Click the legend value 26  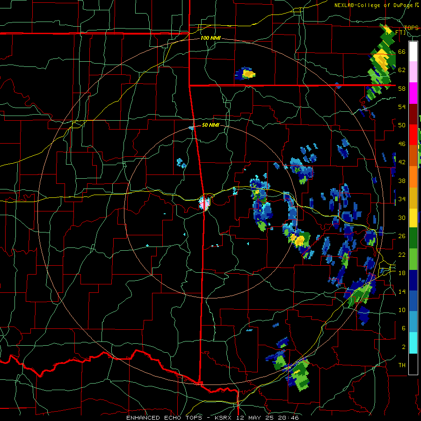coord(402,236)
